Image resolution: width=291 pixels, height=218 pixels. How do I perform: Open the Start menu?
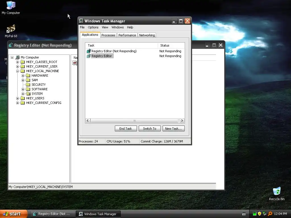coord(14,214)
